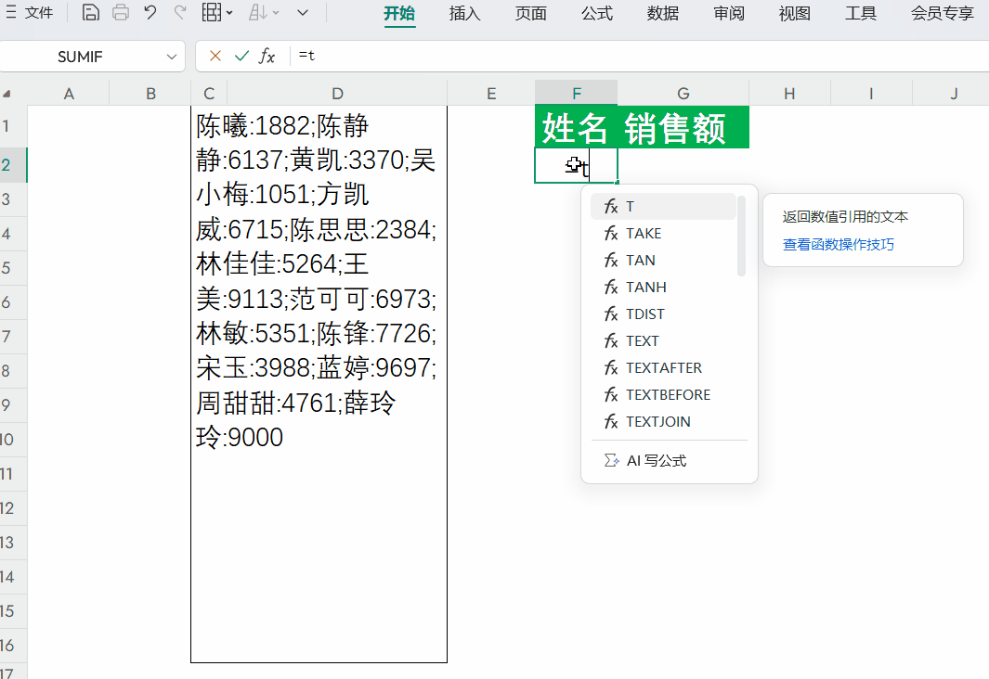The width and height of the screenshot is (989, 679).
Task: Click the AI 写公式 option
Action: click(x=656, y=461)
